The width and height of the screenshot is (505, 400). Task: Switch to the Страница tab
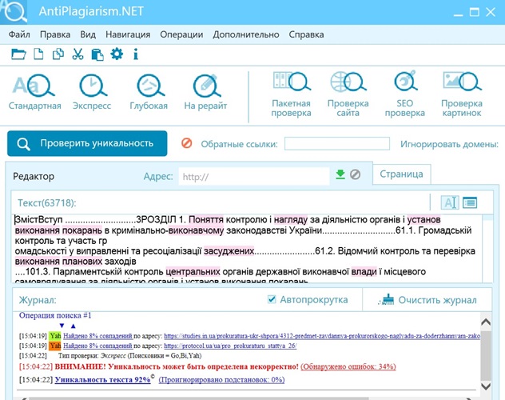401,174
